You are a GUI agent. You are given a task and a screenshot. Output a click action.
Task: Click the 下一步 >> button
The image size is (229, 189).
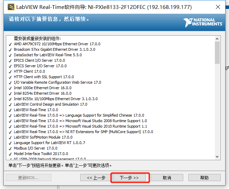129,178
